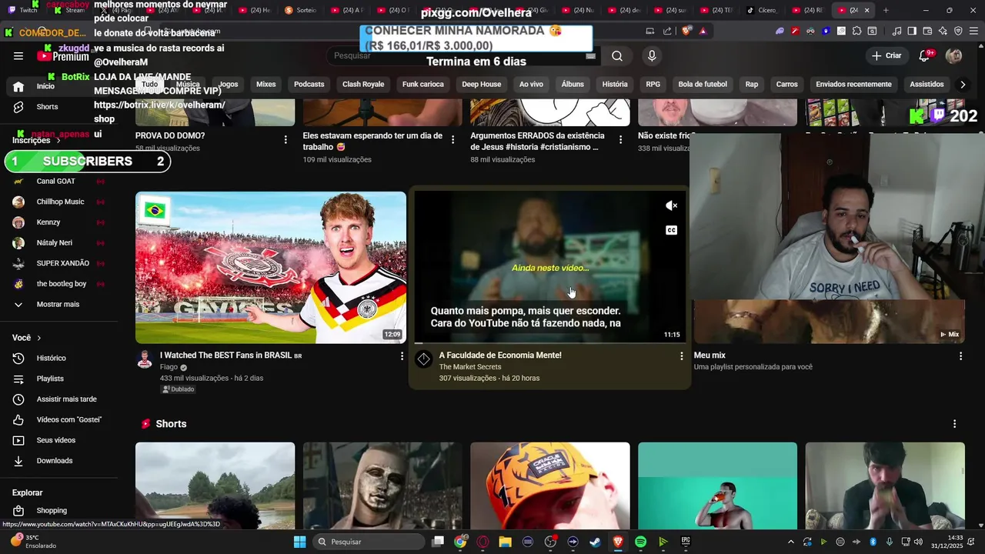Select the Jogos filter chip

click(229, 84)
